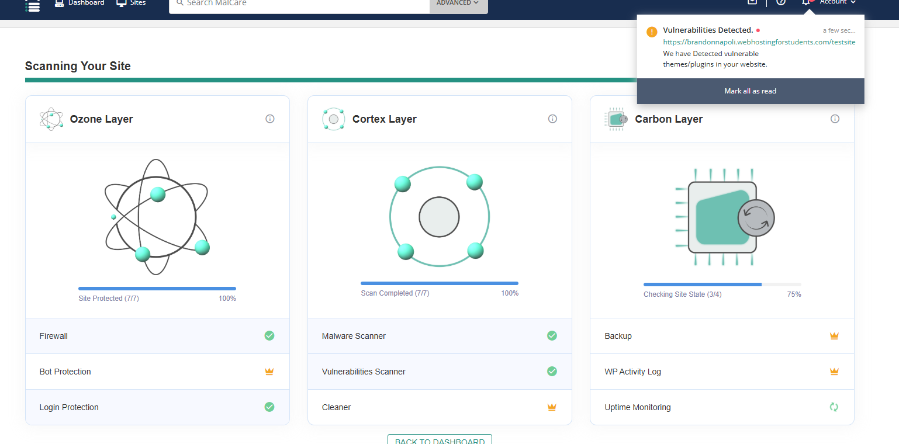Image resolution: width=899 pixels, height=444 pixels.
Task: Click the Carbon Layer heading text
Action: coord(669,119)
